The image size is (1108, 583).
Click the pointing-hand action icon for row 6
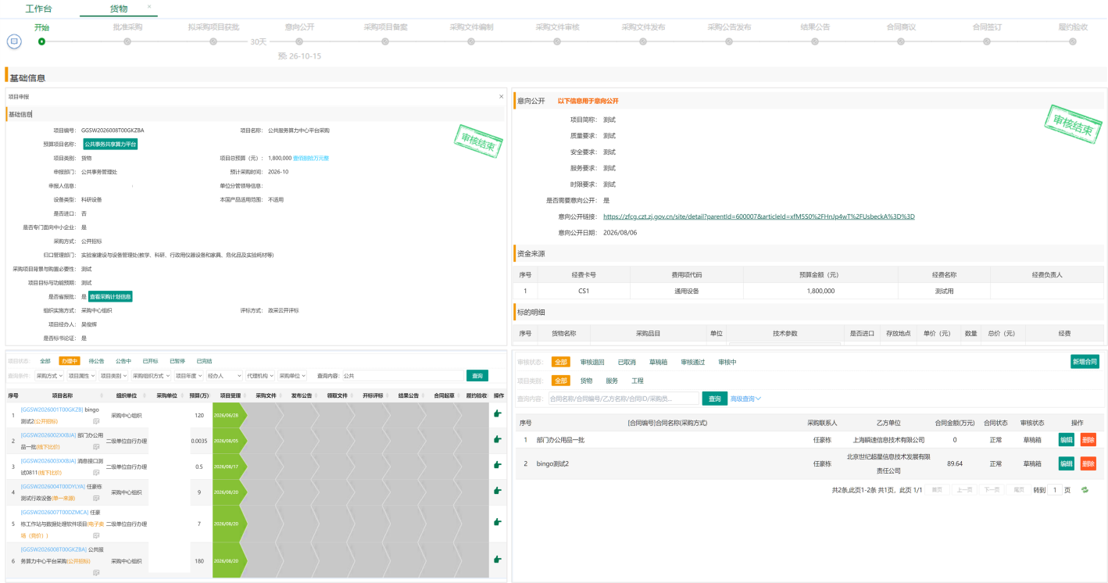point(498,560)
